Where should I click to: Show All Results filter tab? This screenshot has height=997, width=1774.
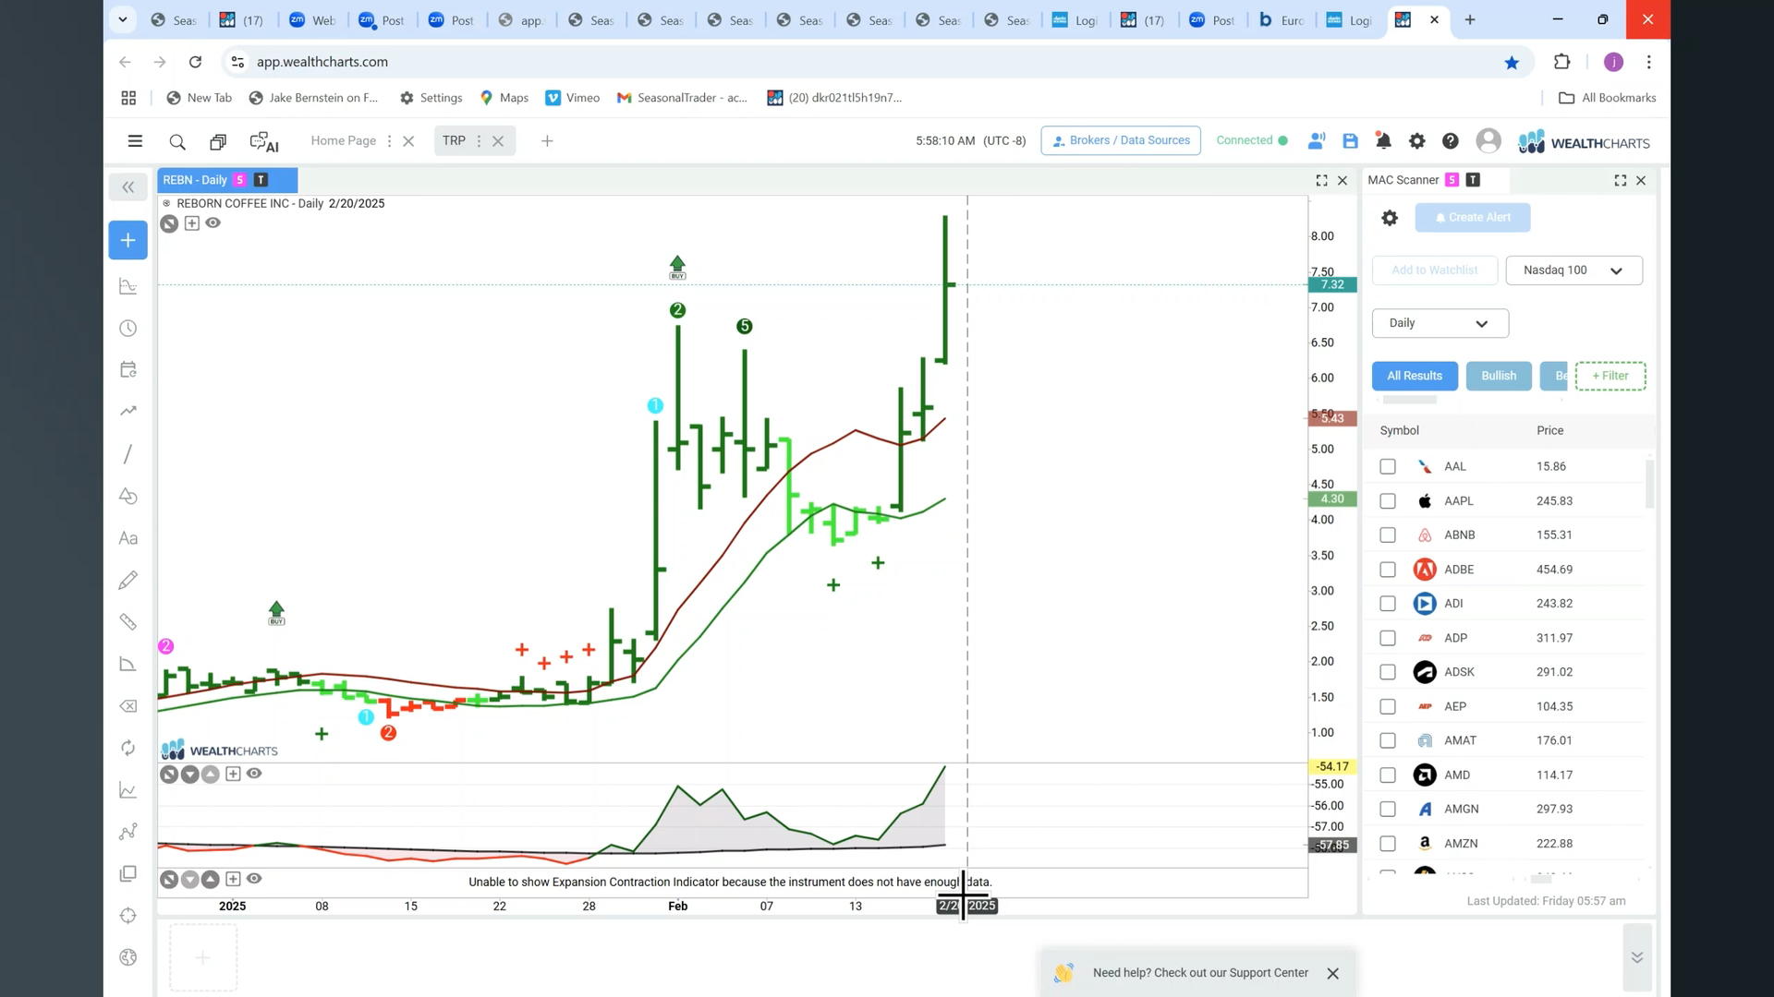(x=1415, y=376)
